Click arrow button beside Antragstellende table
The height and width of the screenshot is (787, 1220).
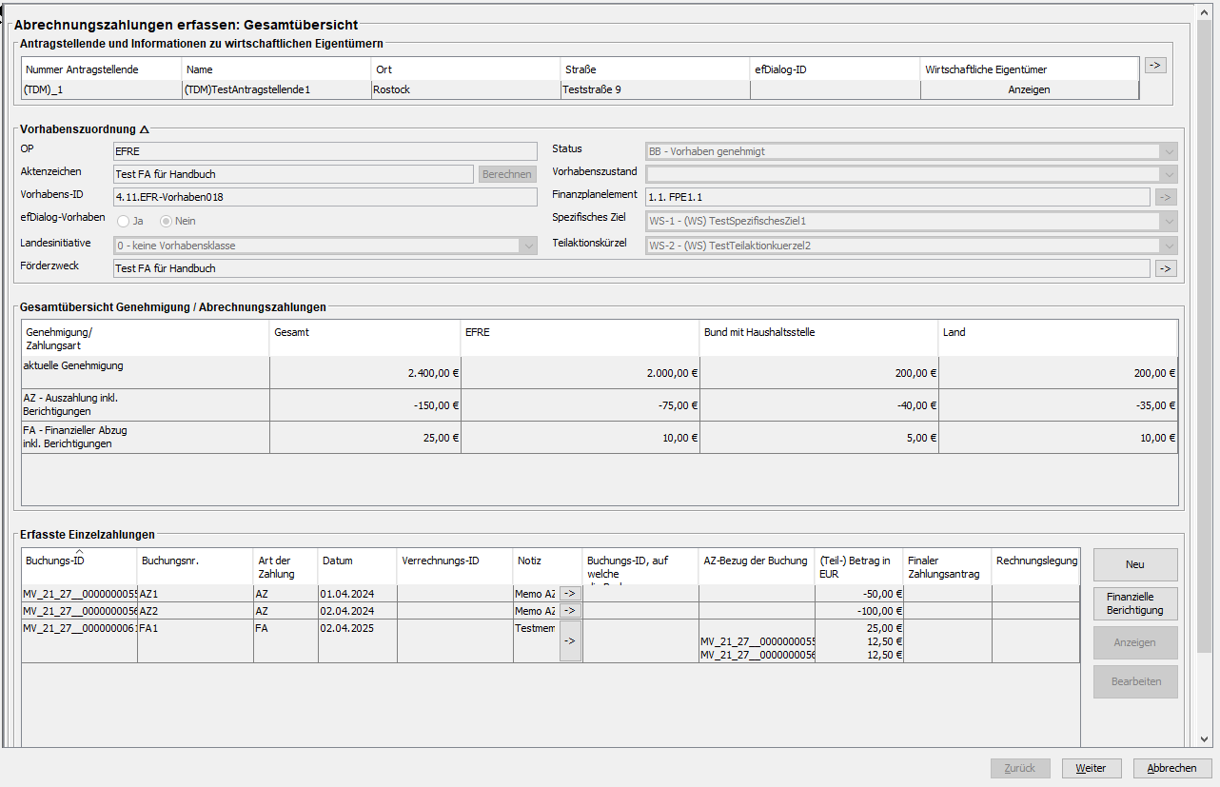(1155, 66)
